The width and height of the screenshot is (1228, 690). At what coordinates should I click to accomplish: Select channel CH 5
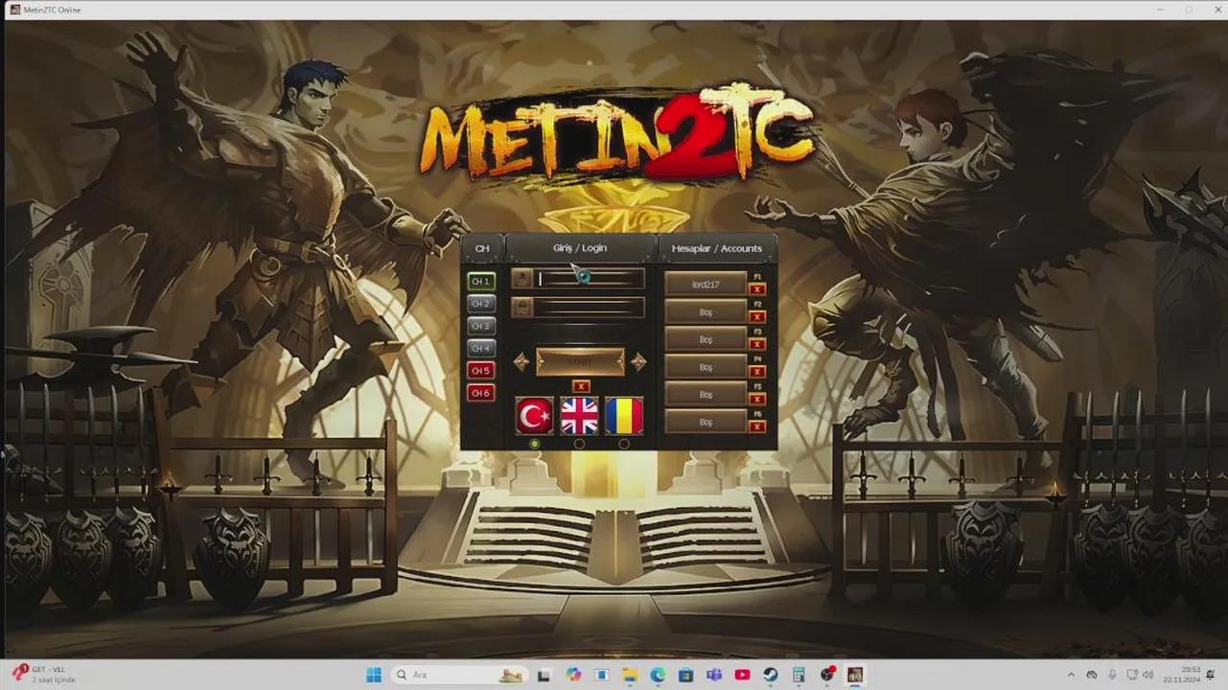(481, 371)
